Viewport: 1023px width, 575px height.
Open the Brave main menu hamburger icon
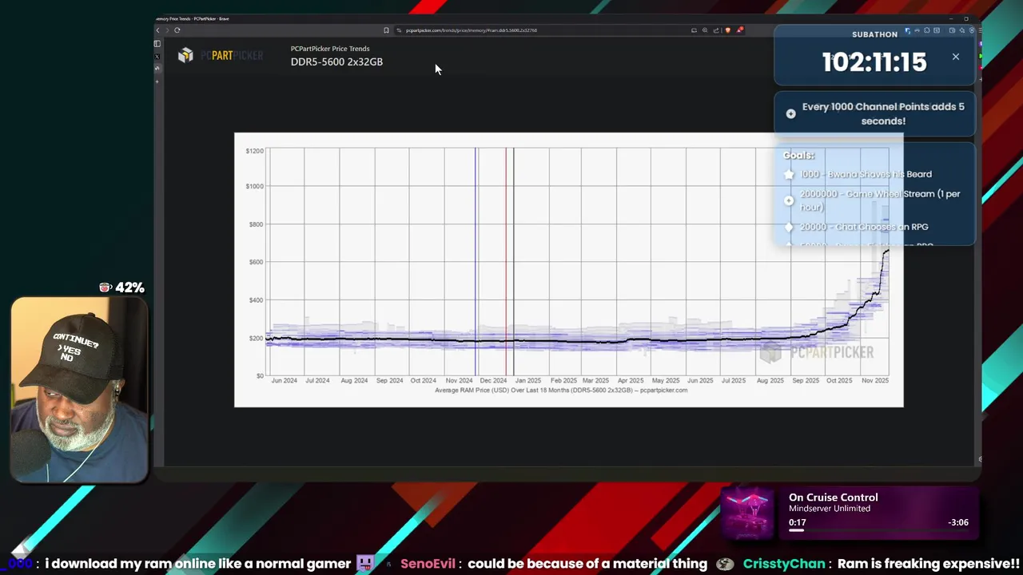coord(980,30)
